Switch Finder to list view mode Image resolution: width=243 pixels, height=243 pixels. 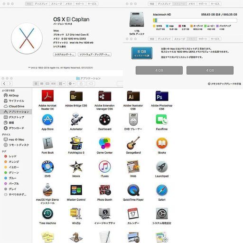click(x=42, y=84)
